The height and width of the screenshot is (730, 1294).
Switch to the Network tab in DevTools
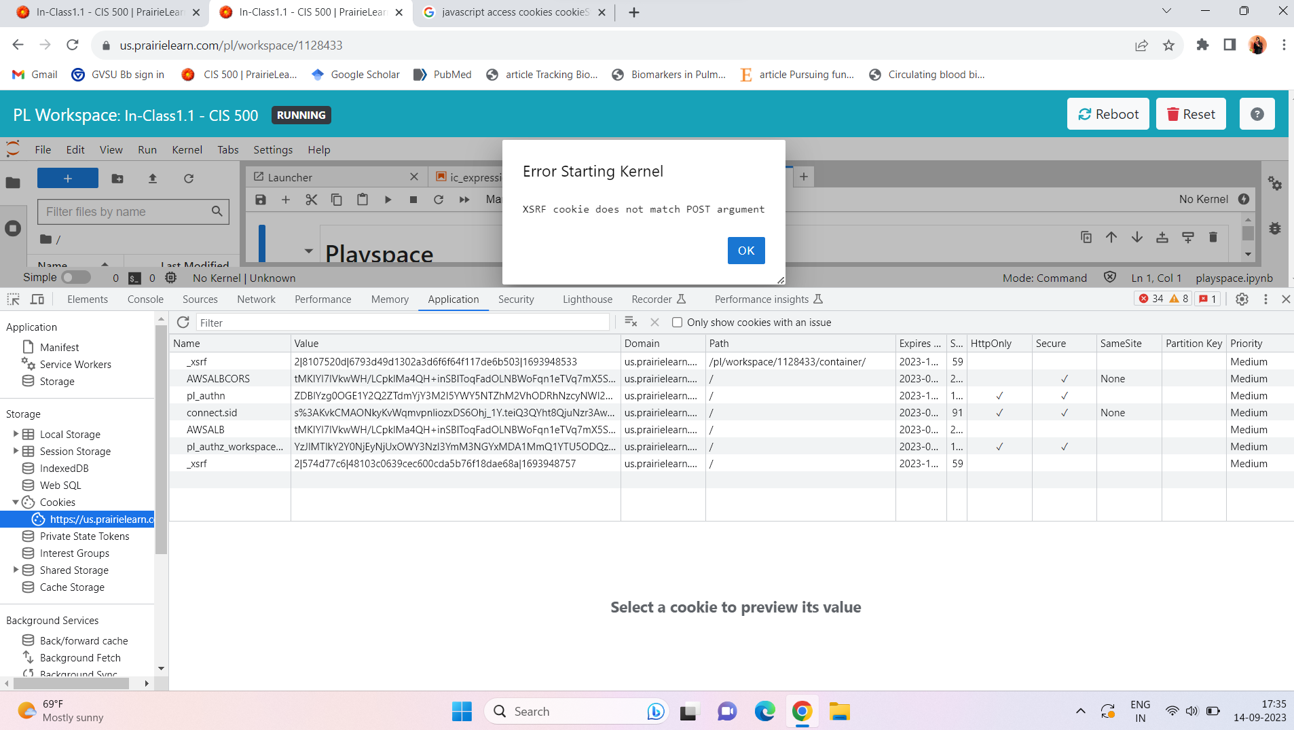pyautogui.click(x=256, y=299)
